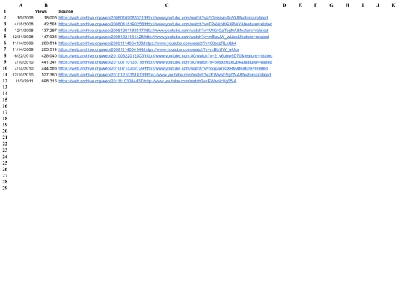Viewport: 404px width, 303px height.
Task: Select the 'Source' header cell
Action: (x=66, y=11)
